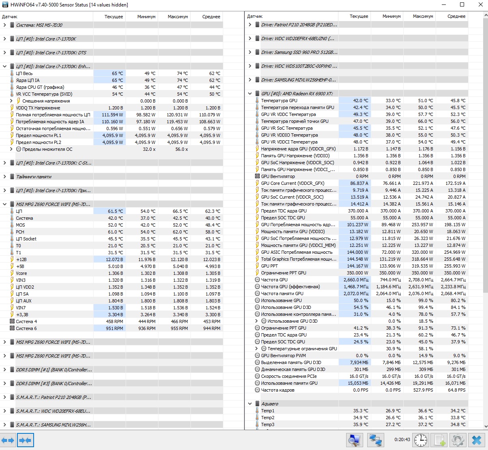Select ЦП Socket temperature row
488x450 pixels.
[x=111, y=239]
